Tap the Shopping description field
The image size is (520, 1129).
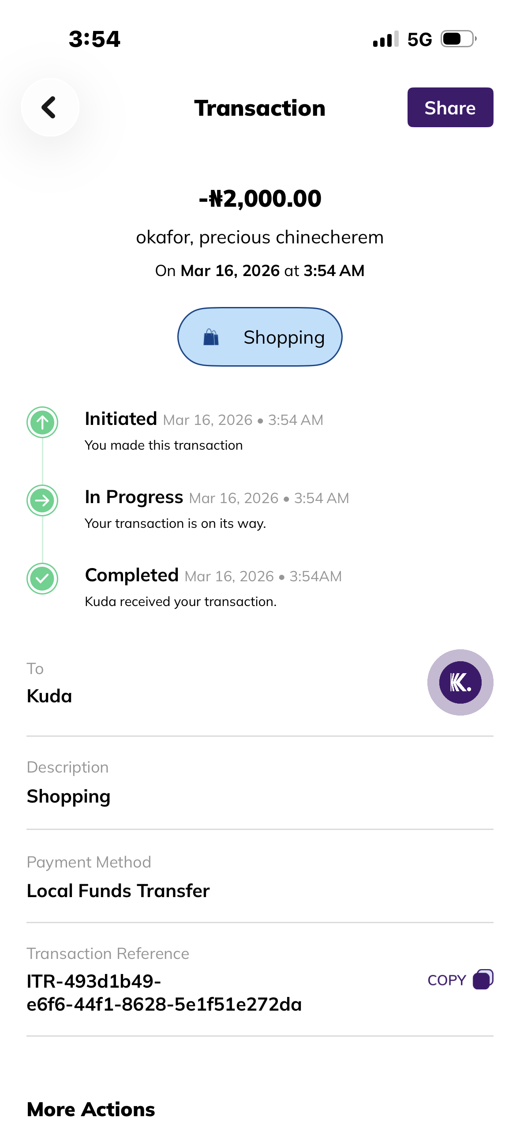pyautogui.click(x=69, y=796)
